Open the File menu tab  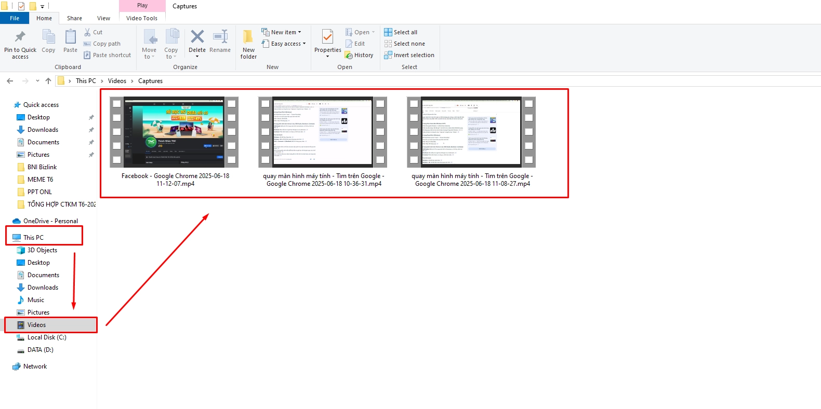tap(15, 18)
